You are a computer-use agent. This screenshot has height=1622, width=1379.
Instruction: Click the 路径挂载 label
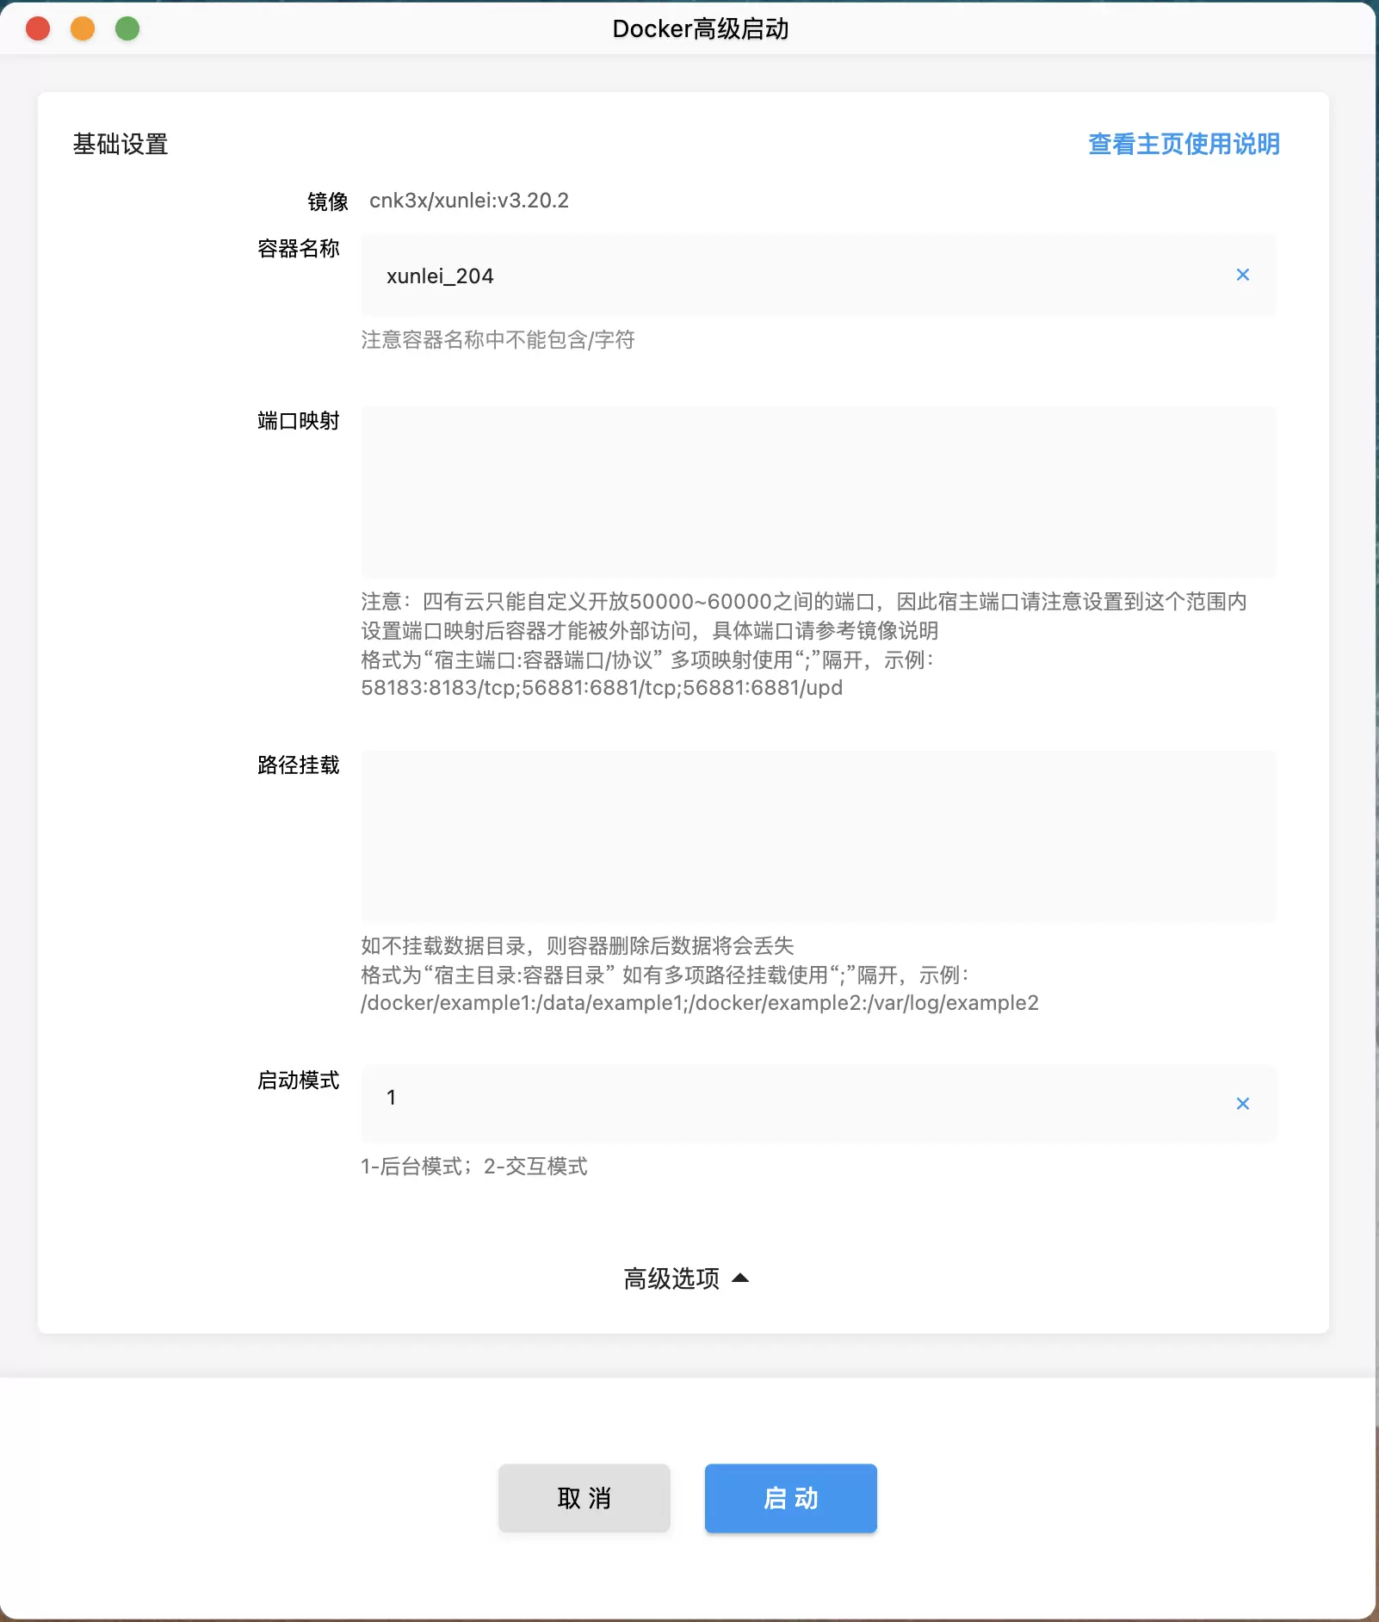coord(299,765)
